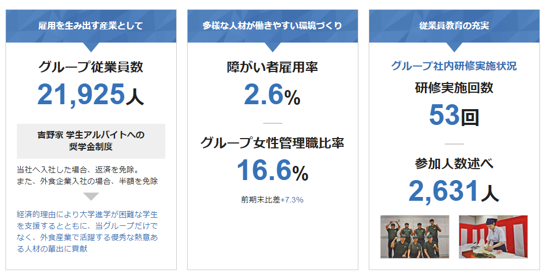Click the 参加人数述べ heading
The width and height of the screenshot is (546, 275).
click(454, 164)
